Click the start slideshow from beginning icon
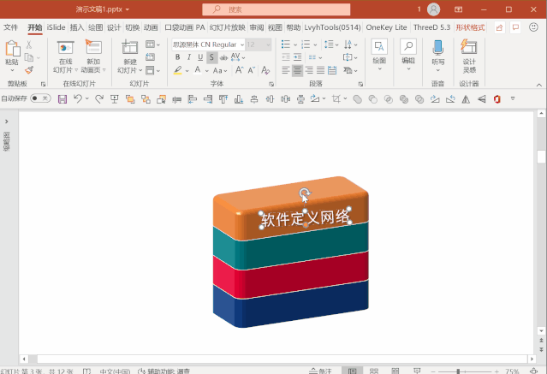This screenshot has height=374, width=547. [x=115, y=99]
